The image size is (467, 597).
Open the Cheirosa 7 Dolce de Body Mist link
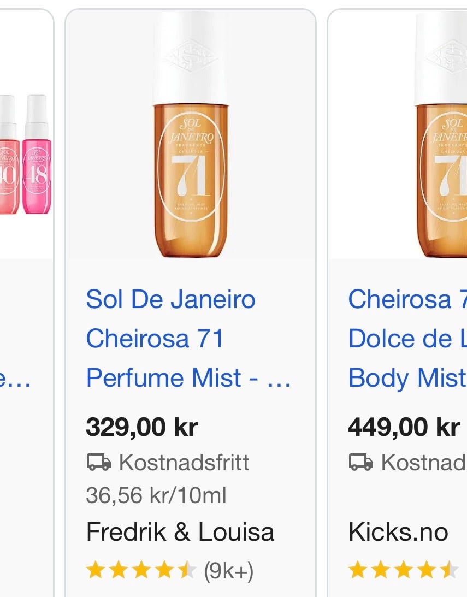407,339
